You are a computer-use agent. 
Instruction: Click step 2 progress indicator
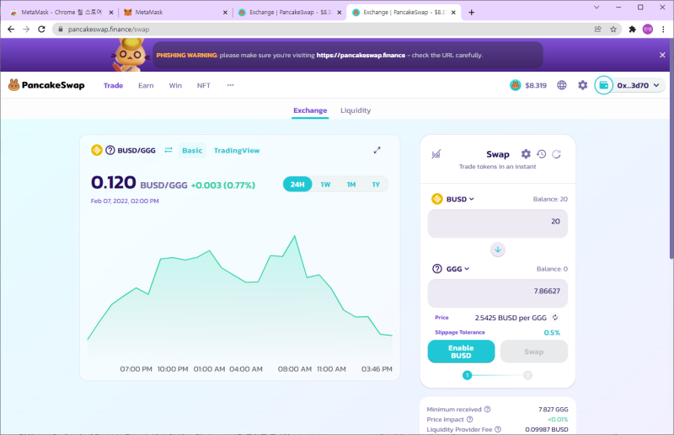click(x=528, y=375)
